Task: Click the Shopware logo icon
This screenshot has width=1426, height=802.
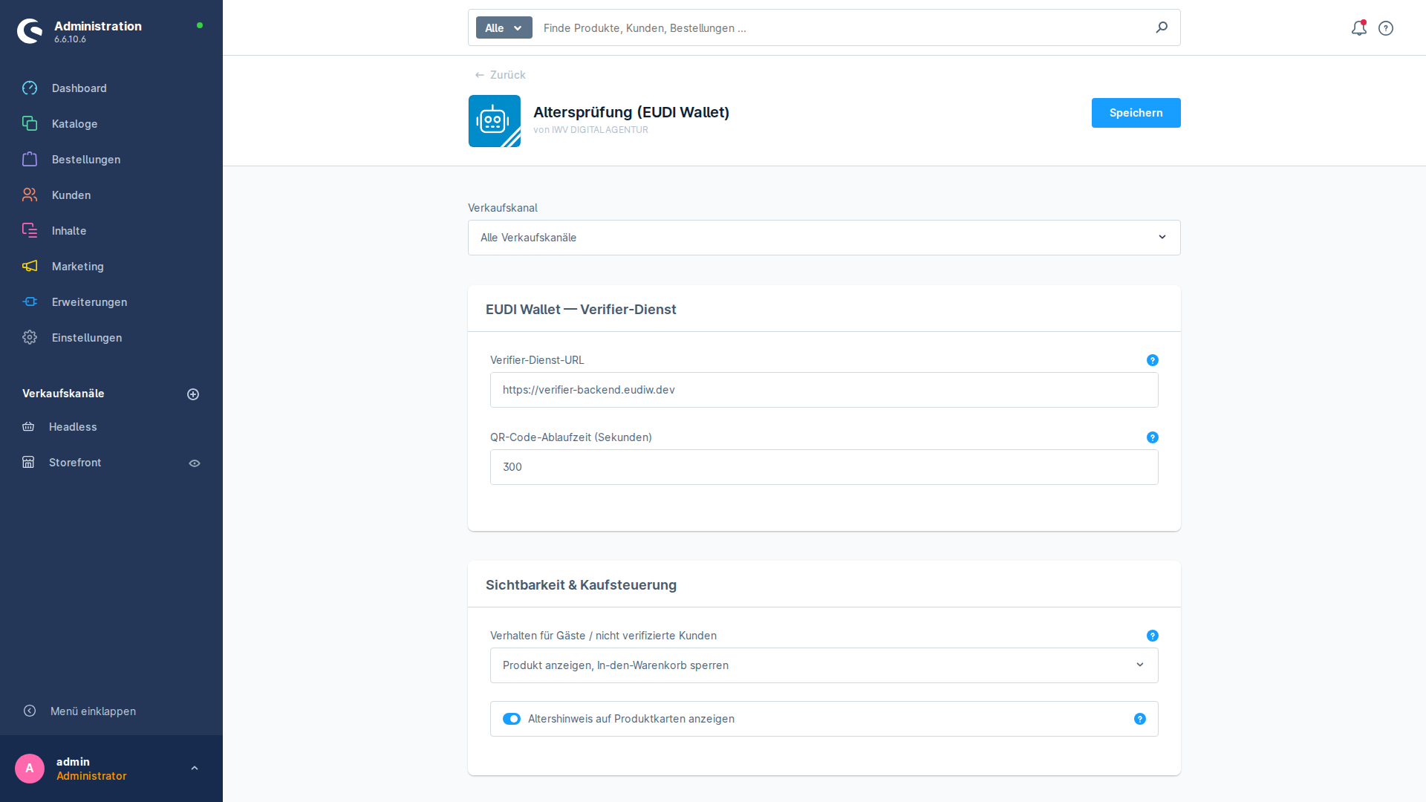Action: [x=30, y=31]
